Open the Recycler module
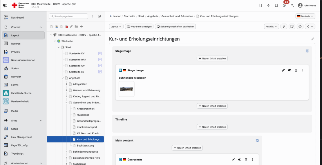This screenshot has width=322, height=165. pos(16,77)
